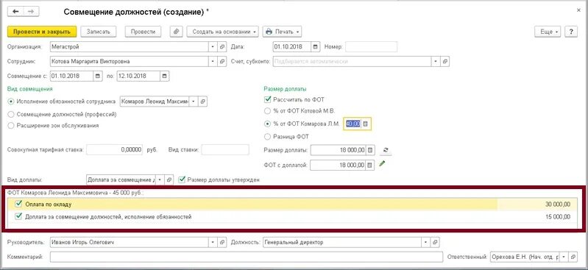
Task: Click refresh icon next to Размер доплаты
Action: coord(386,150)
